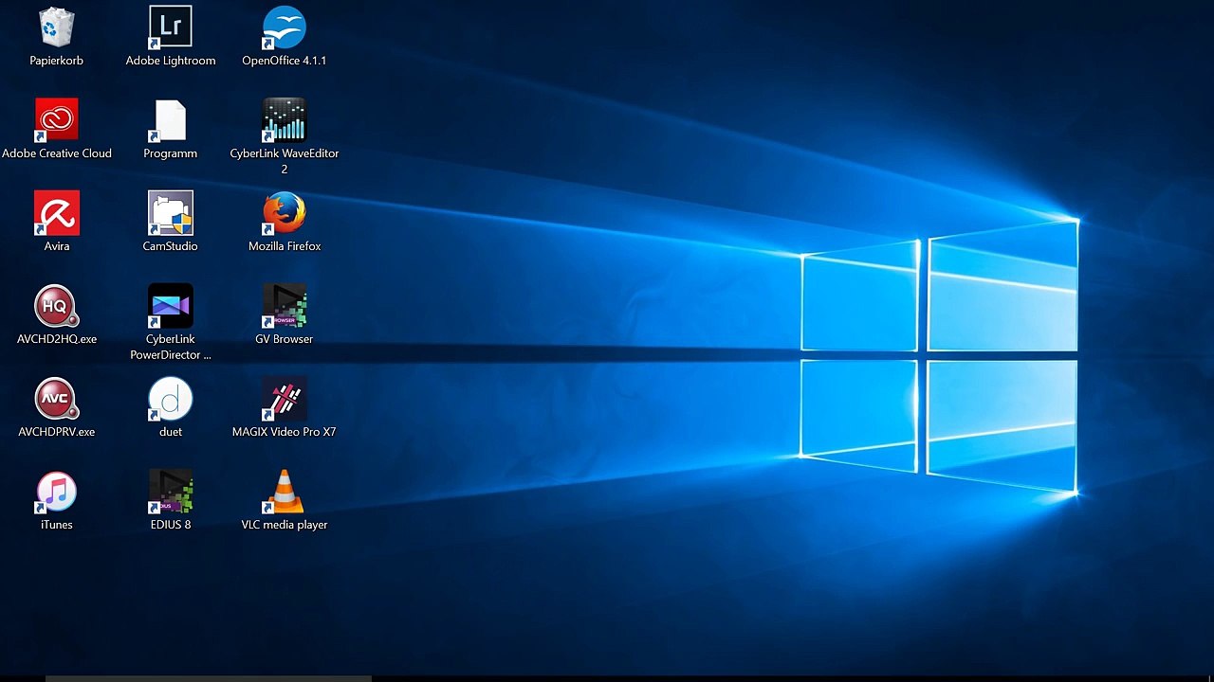The width and height of the screenshot is (1214, 682).
Task: Click the AVCHD2HQ.exe icon
Action: (57, 306)
